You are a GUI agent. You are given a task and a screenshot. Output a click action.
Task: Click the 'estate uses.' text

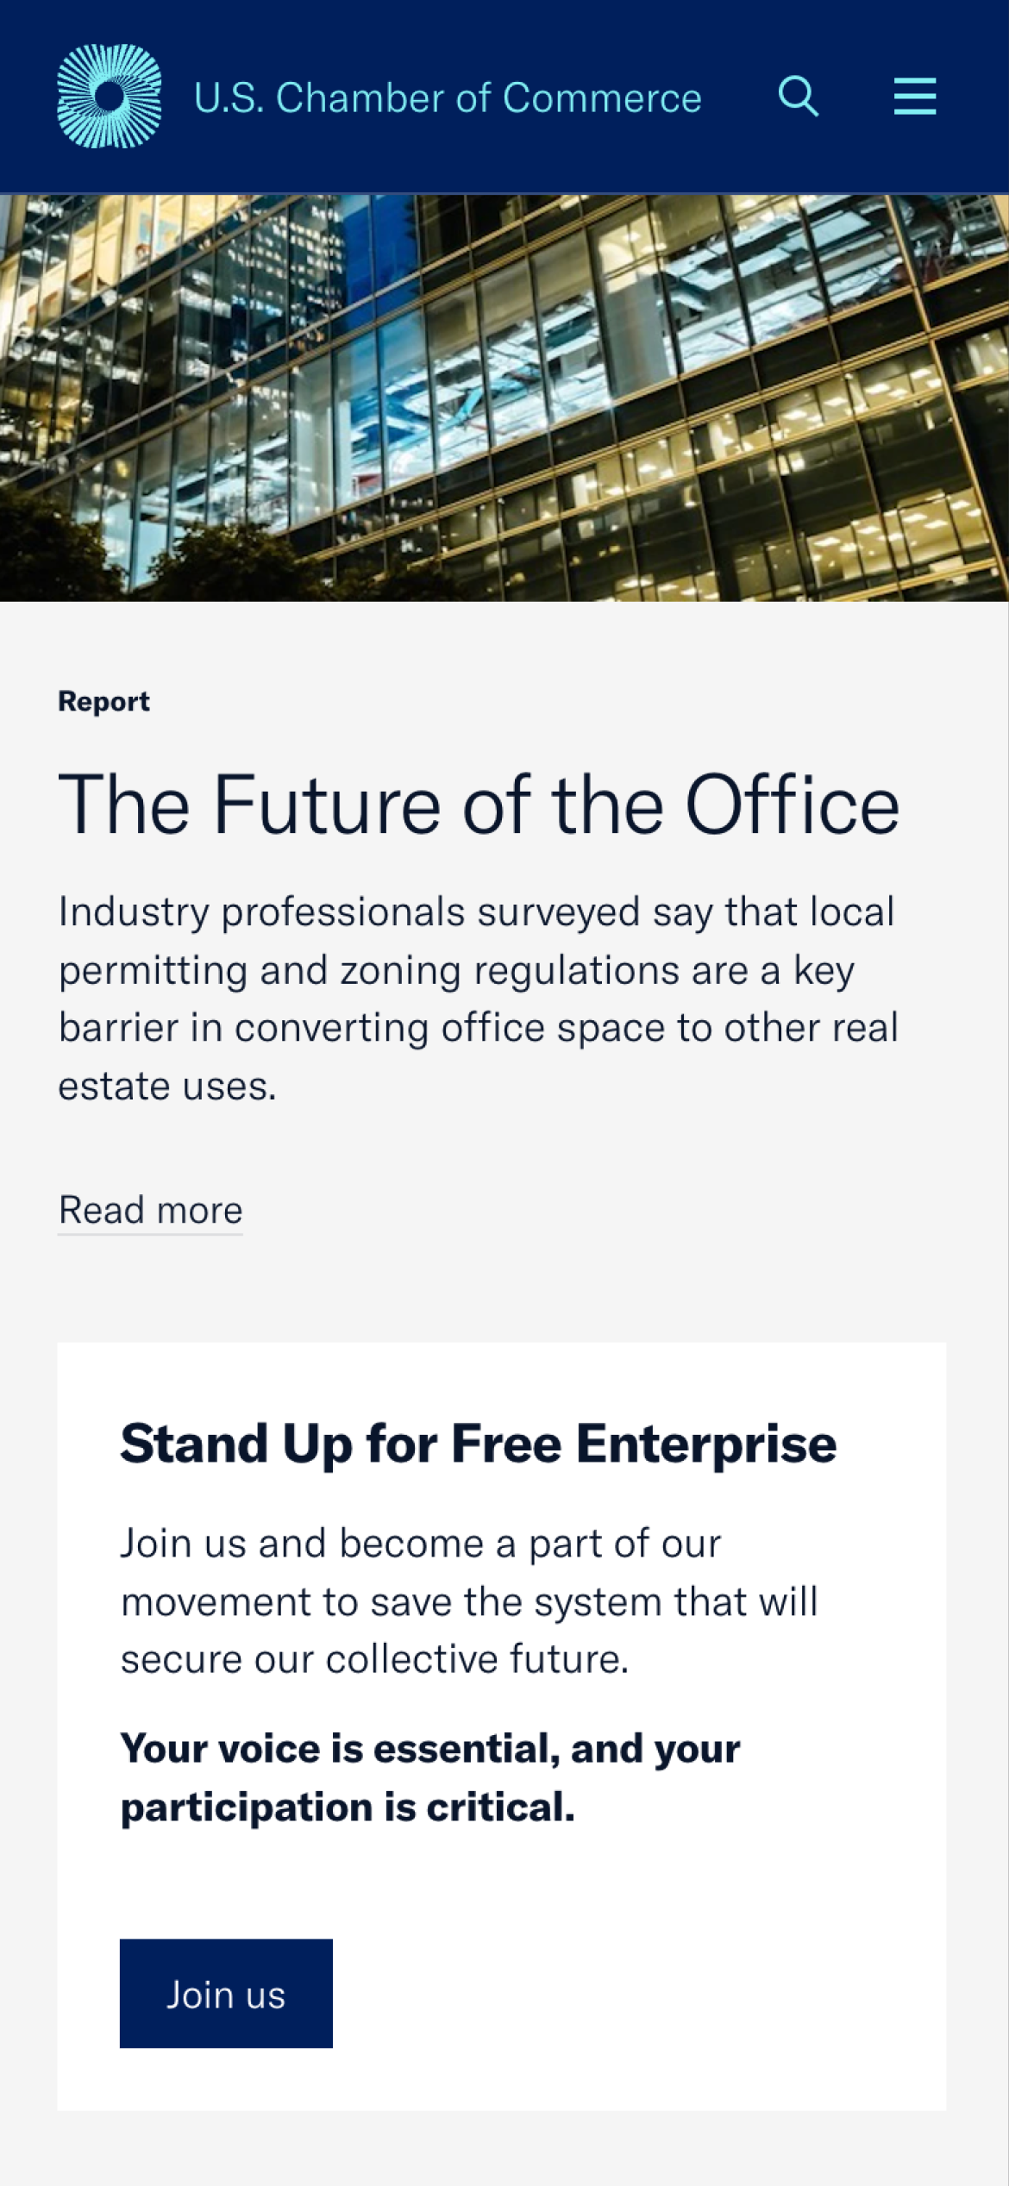click(x=167, y=1086)
